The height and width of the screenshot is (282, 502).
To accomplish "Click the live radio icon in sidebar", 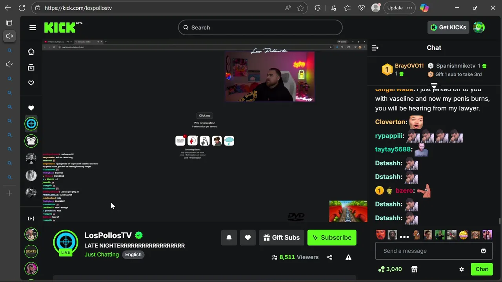I will (x=31, y=219).
